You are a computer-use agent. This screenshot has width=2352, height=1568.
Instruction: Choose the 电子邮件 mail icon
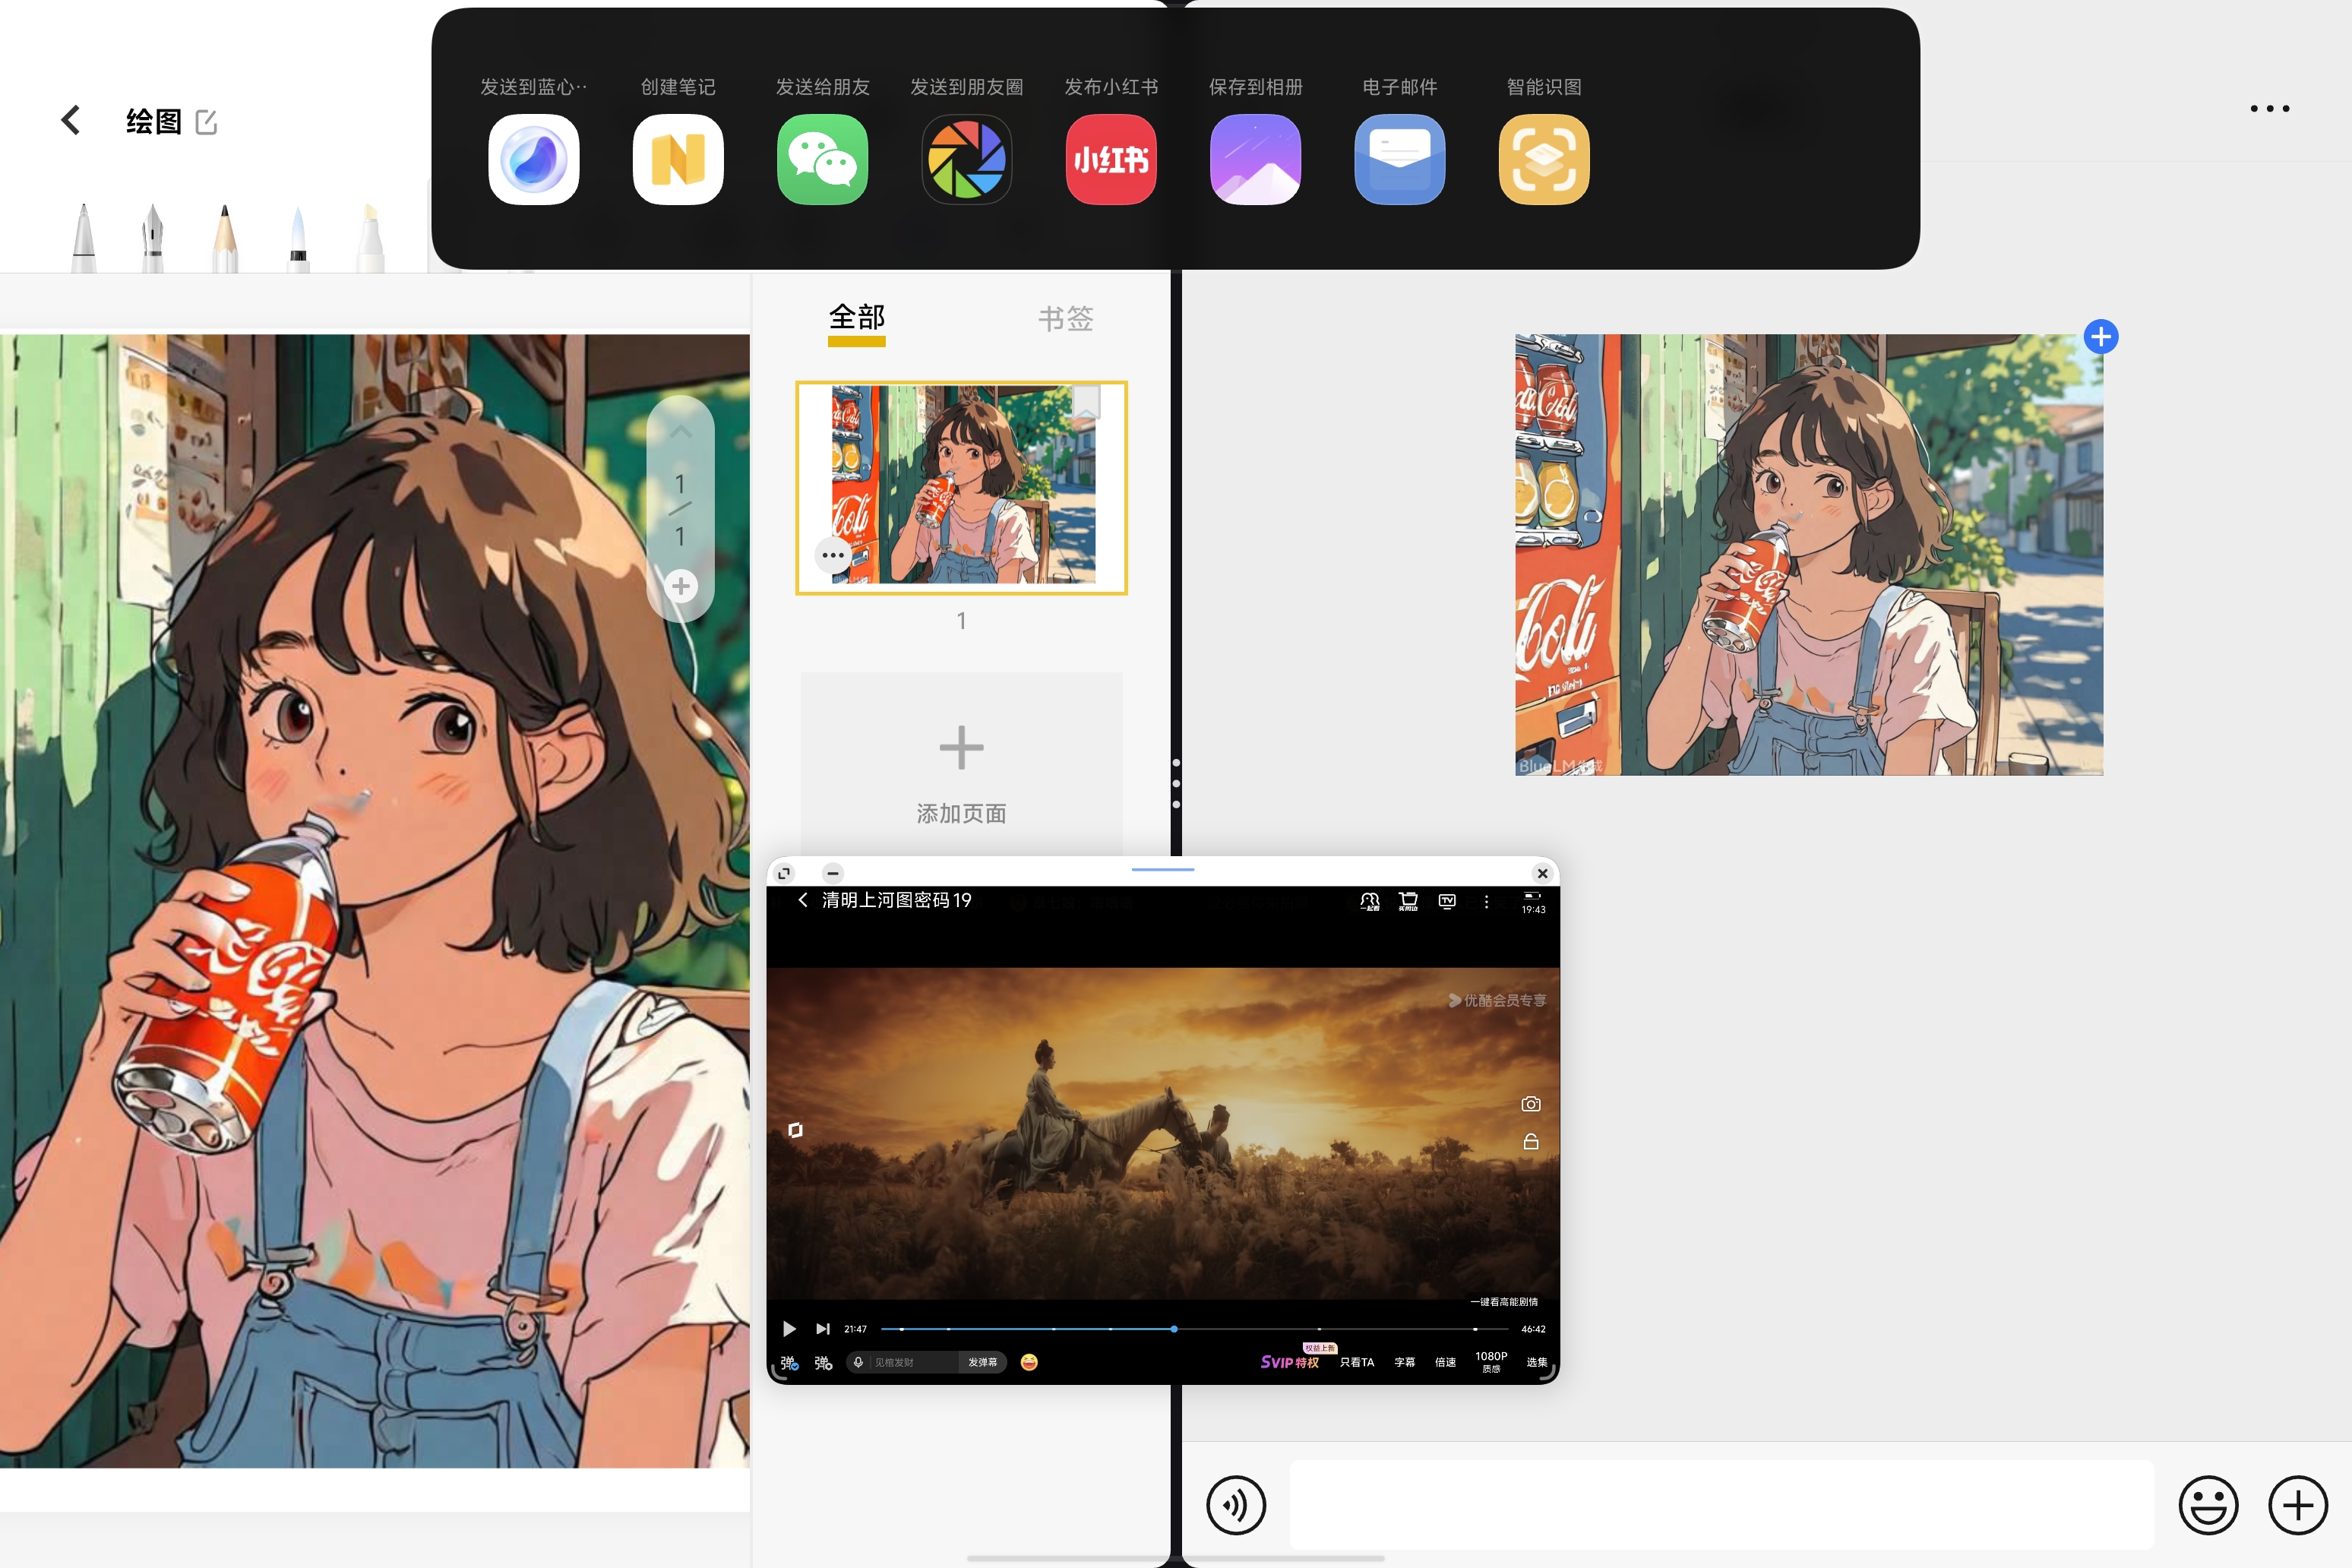(x=1400, y=159)
